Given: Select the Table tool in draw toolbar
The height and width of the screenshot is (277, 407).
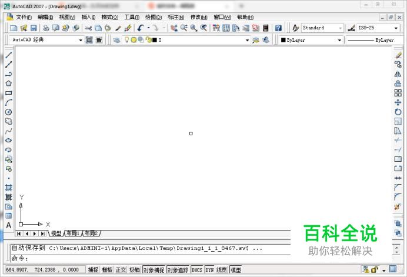Looking at the screenshot, I should click(9, 216).
